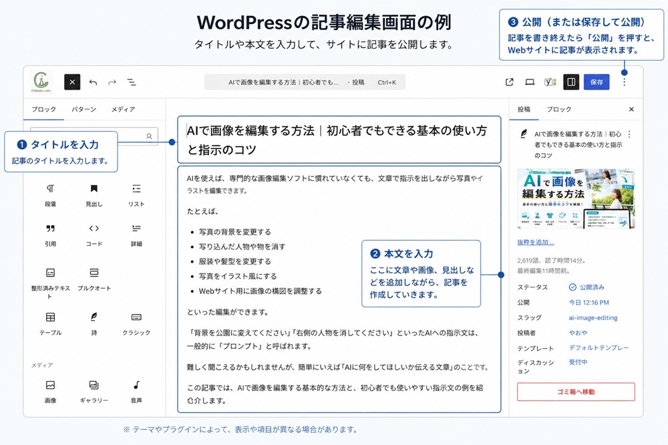Click the site logo in the top-left

tap(41, 82)
